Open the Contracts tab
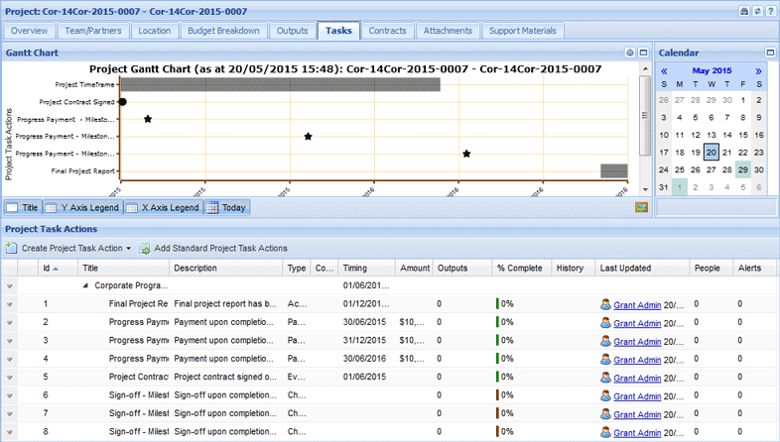Image resolution: width=780 pixels, height=442 pixels. tap(387, 31)
